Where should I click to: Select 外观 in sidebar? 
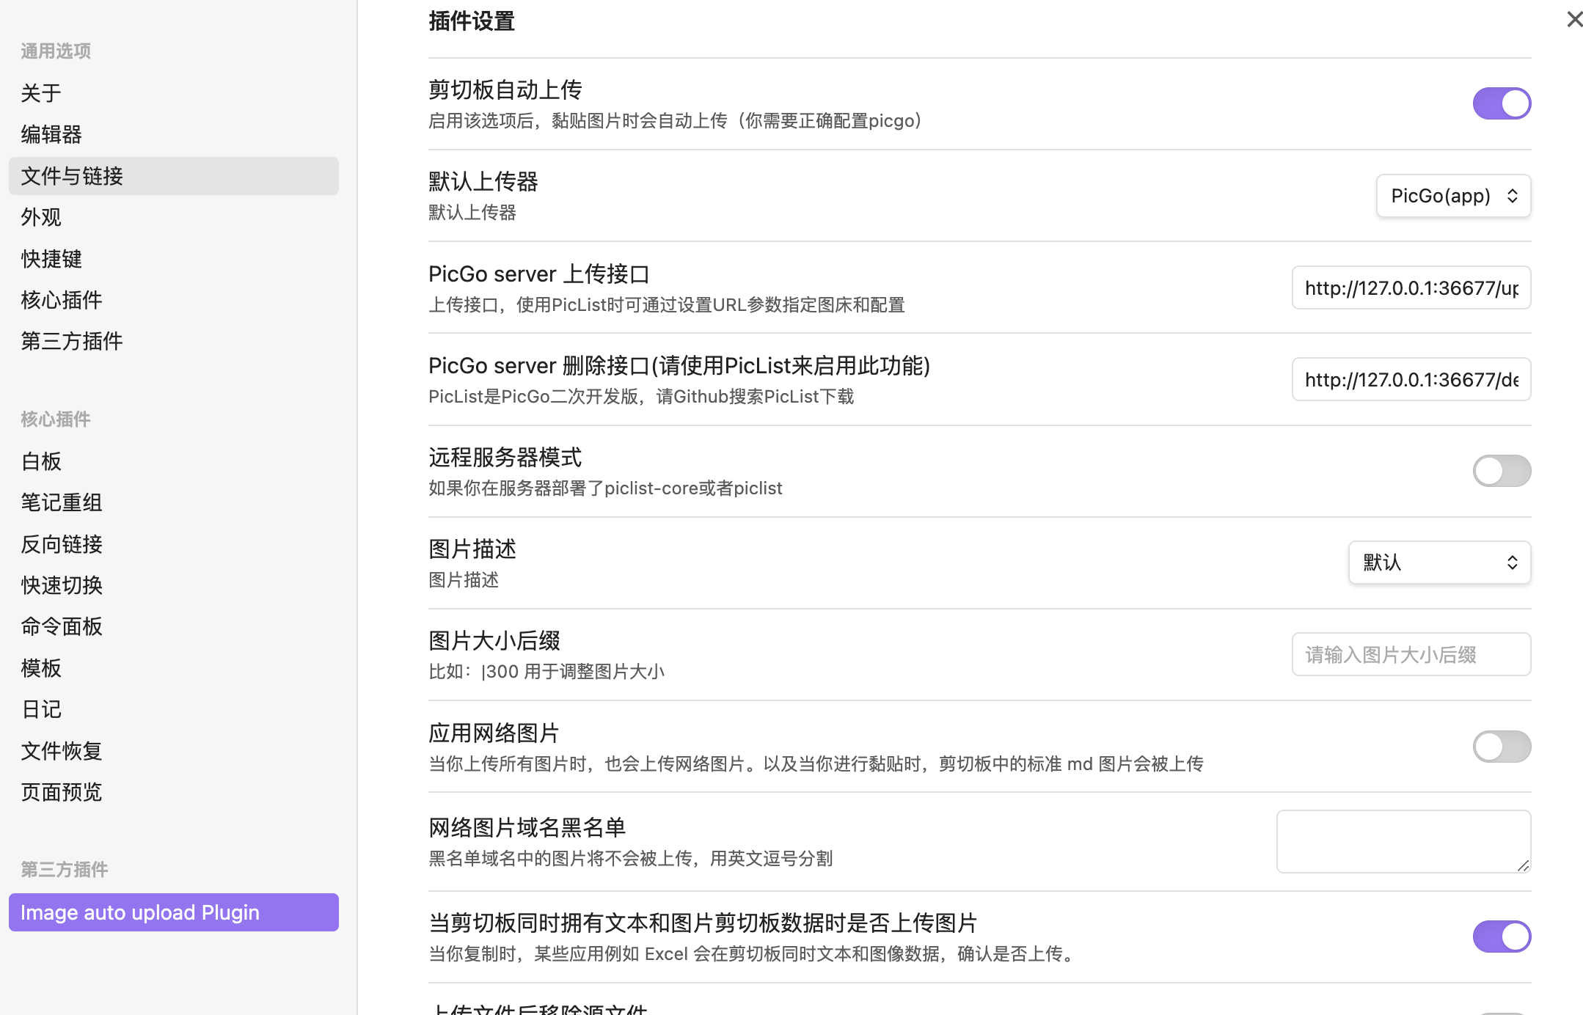point(41,217)
